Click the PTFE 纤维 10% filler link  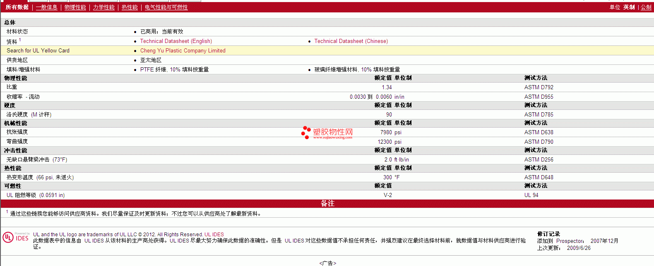[174, 69]
